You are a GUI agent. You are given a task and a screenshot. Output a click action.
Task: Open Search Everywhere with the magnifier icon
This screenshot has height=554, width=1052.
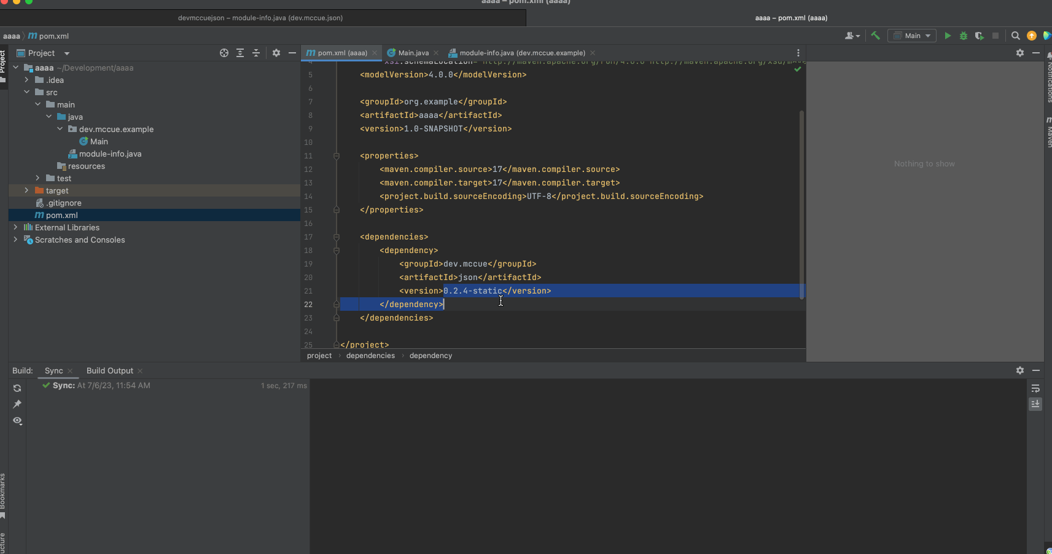[x=1015, y=36]
